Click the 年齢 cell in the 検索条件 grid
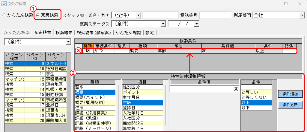This screenshot has height=132, width=307. pyautogui.click(x=179, y=51)
